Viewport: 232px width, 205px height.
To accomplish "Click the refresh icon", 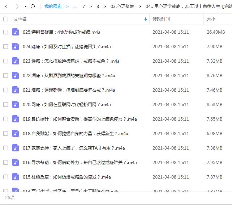I will pyautogui.click(x=33, y=7).
